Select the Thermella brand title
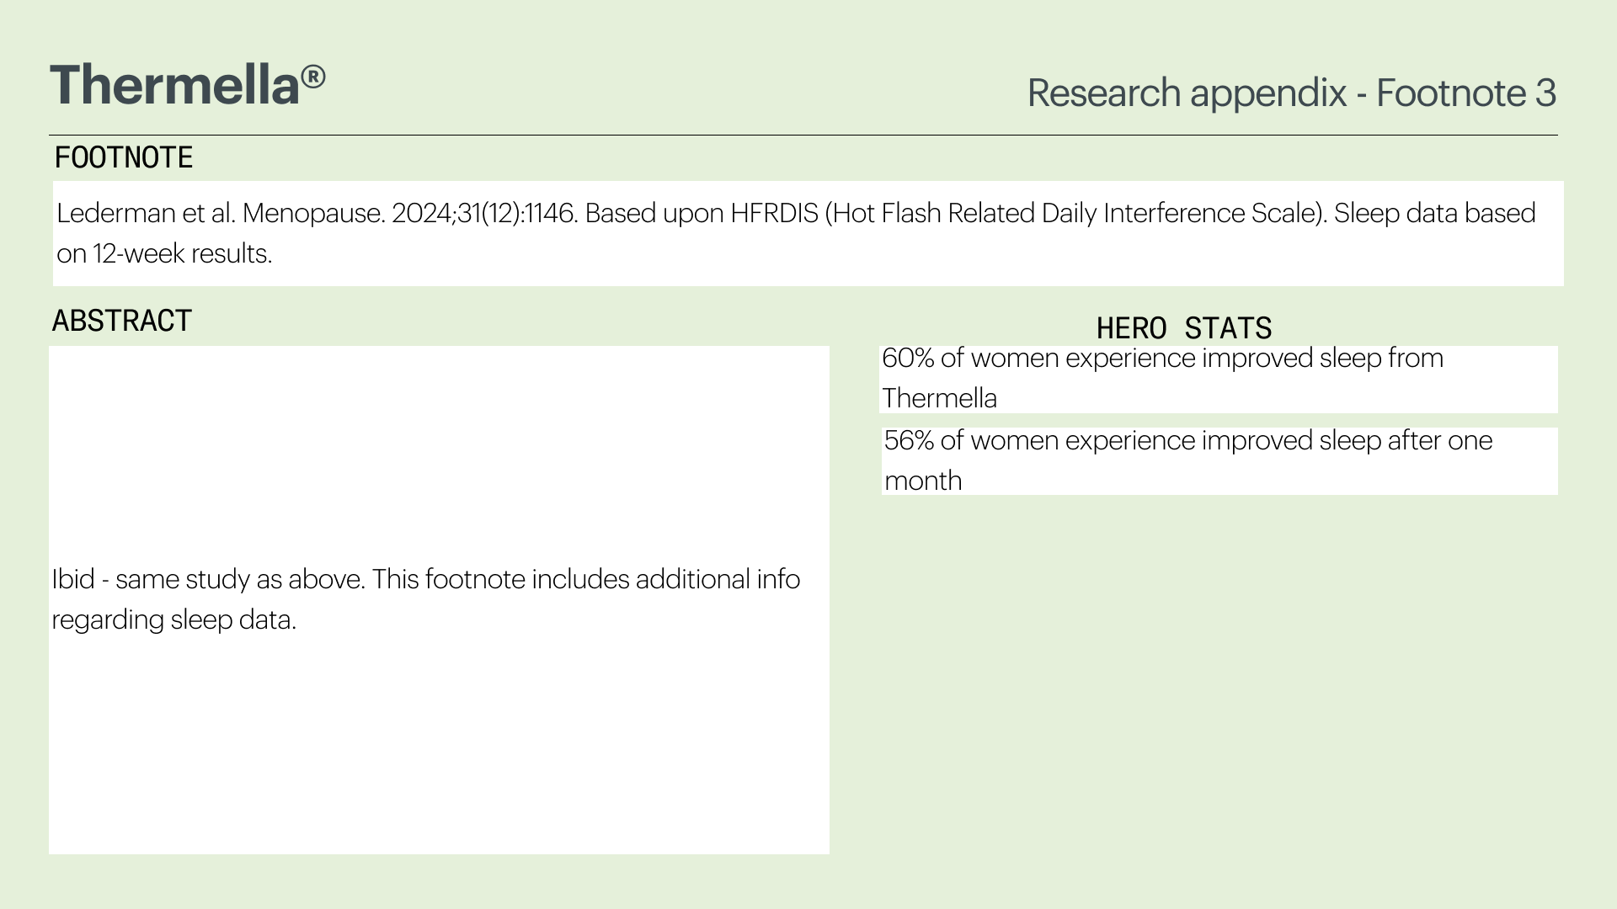 click(x=187, y=85)
